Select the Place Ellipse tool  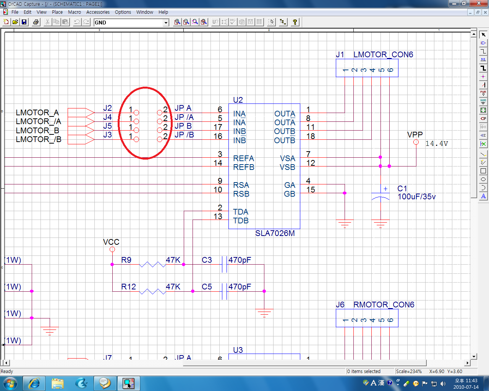[483, 179]
